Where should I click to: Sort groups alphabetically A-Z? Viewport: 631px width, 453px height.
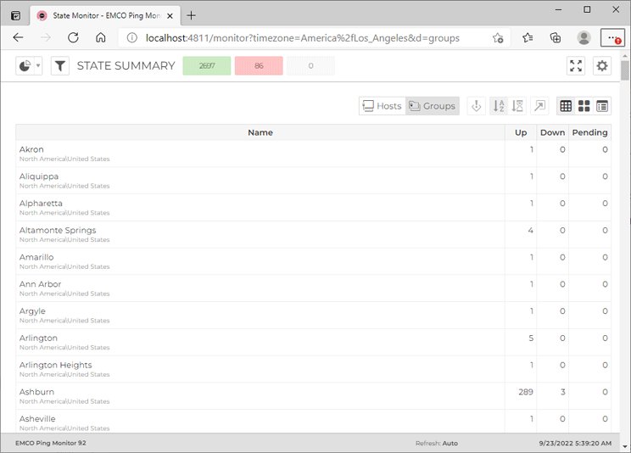click(498, 106)
